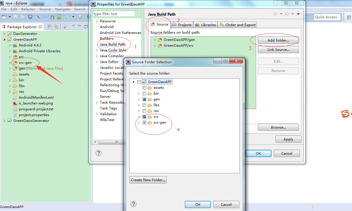Toggle the gen folder checkbox
This screenshot has height=211, width=352.
(x=144, y=99)
